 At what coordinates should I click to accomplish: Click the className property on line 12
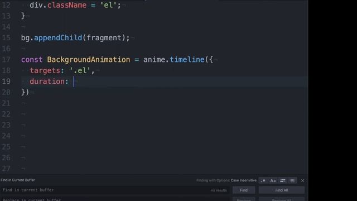pyautogui.click(x=67, y=5)
